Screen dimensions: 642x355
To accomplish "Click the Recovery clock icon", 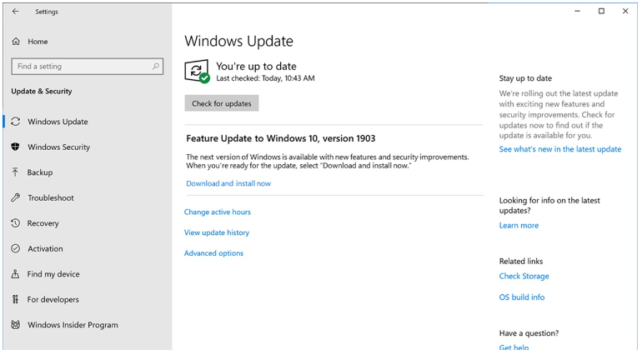I will 16,223.
